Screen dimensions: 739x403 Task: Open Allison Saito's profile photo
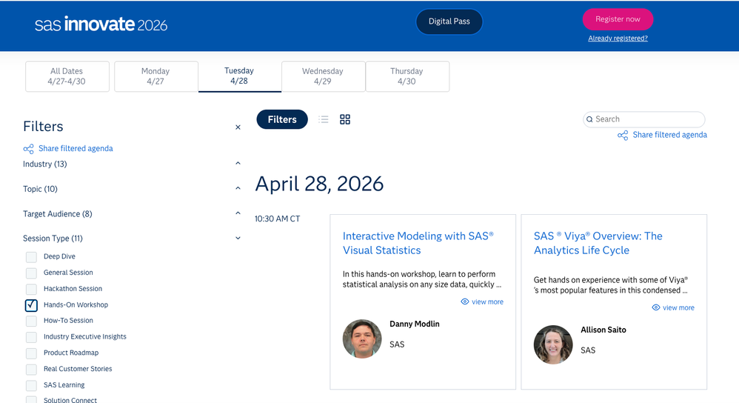(x=553, y=344)
